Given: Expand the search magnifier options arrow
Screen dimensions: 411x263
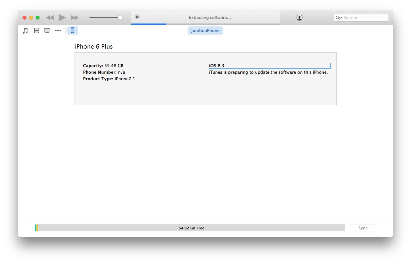Looking at the screenshot, I should click(x=338, y=18).
